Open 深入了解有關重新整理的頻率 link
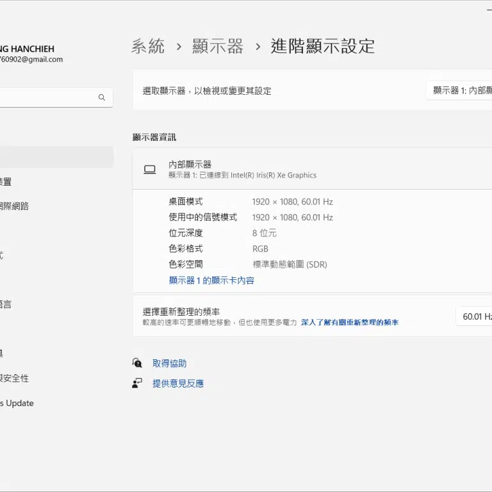492x492 pixels. 350,323
